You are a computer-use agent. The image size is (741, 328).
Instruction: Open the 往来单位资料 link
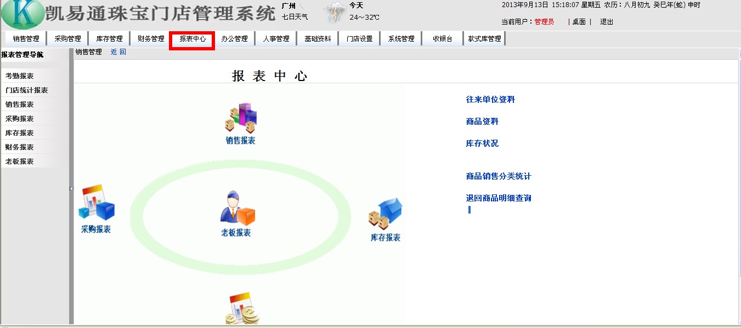490,100
